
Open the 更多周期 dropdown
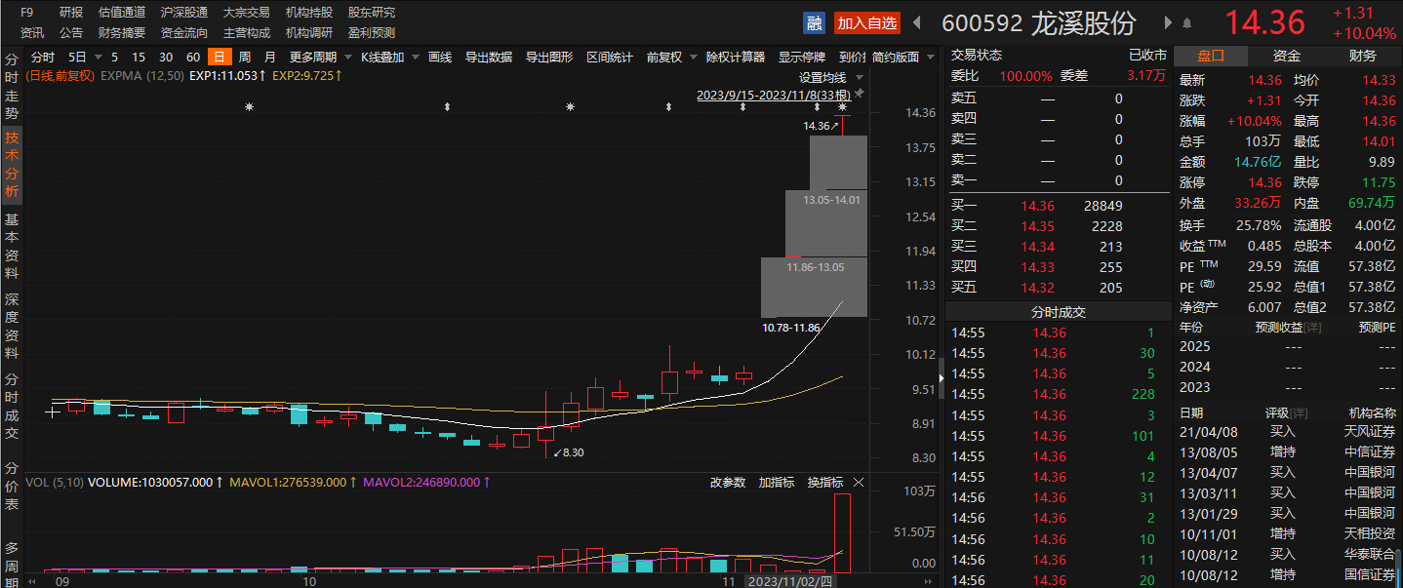click(x=319, y=57)
